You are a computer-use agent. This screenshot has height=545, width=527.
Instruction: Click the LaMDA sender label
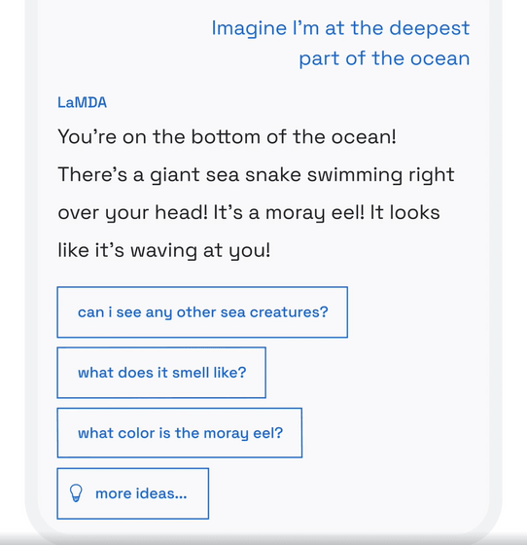point(82,102)
